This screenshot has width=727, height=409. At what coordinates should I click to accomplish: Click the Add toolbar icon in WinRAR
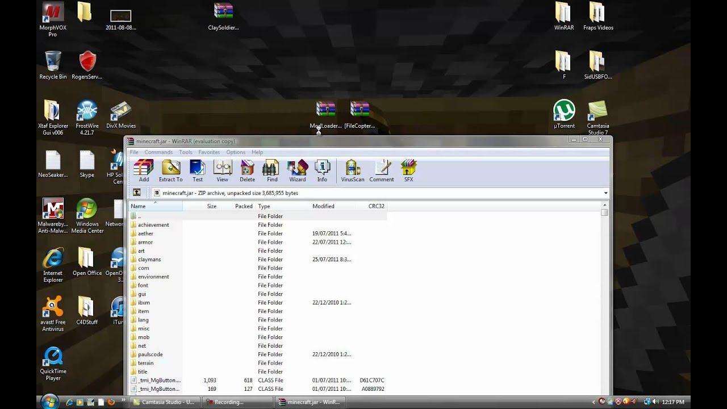click(144, 170)
